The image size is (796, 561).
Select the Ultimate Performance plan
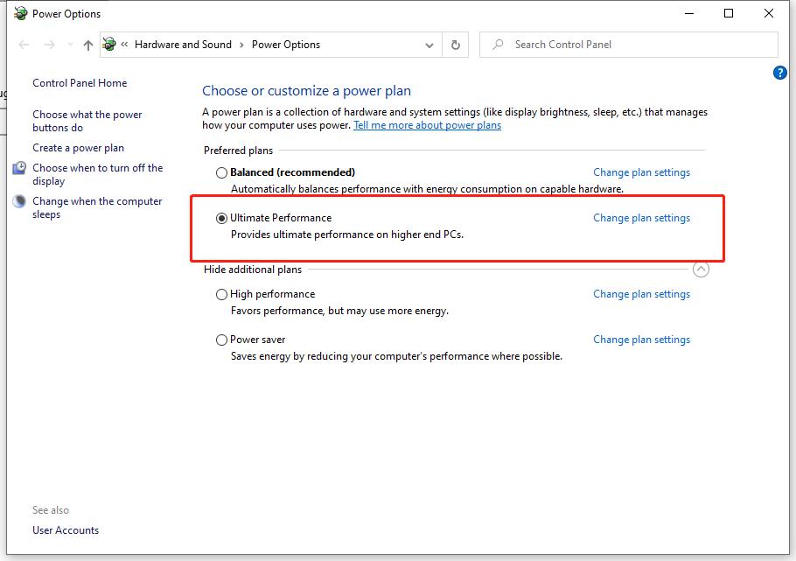pyautogui.click(x=221, y=218)
